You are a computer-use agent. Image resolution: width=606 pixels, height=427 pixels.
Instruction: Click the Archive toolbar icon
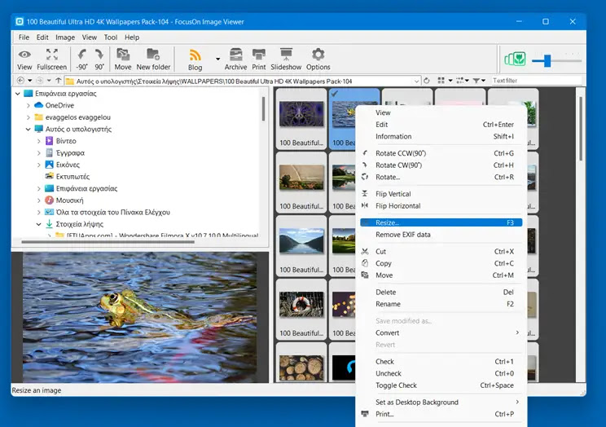(235, 59)
